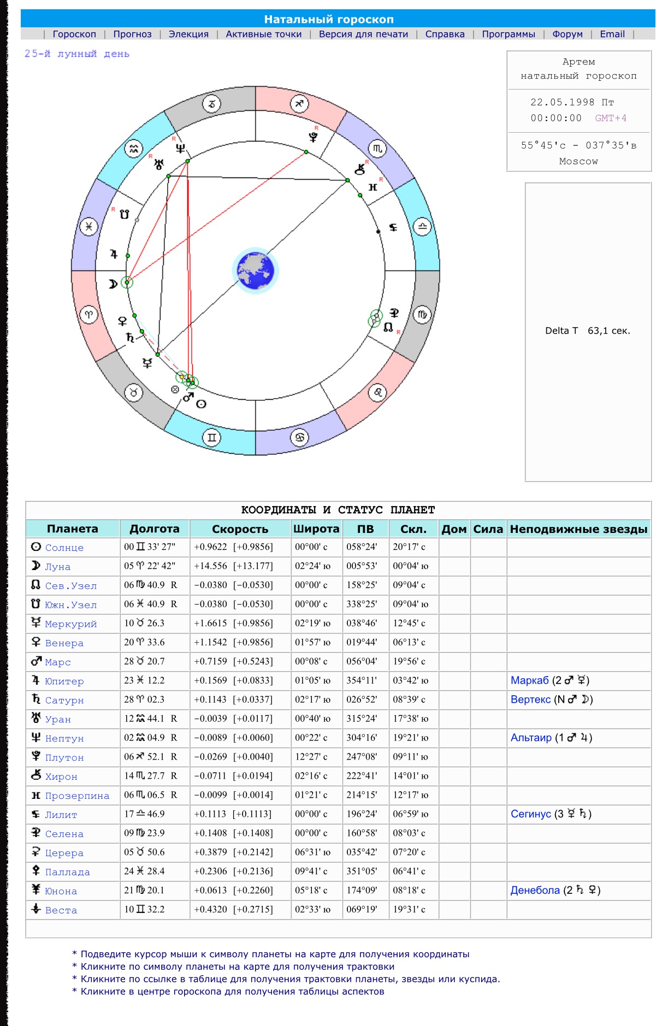668x1026 pixels.
Task: Click the Chiron symbol on the chart
Action: (360, 169)
